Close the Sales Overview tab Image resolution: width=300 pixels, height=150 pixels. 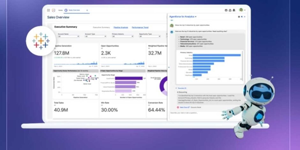point(87,10)
